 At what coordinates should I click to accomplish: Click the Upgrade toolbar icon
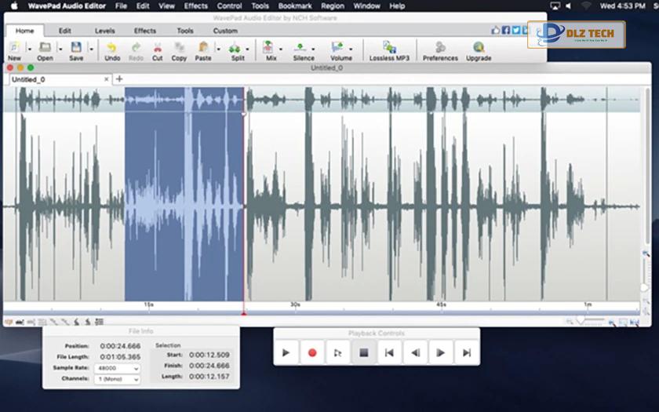(479, 47)
